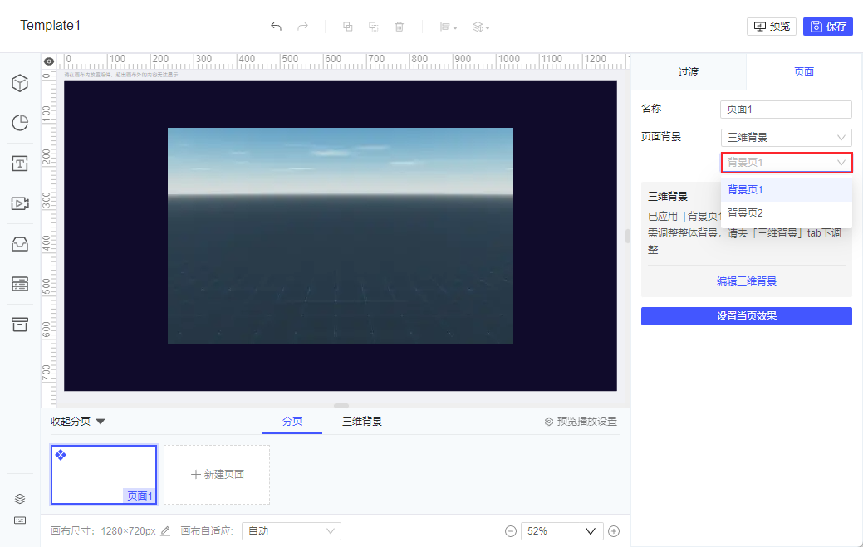Click the 编辑三维背景 link

[747, 281]
